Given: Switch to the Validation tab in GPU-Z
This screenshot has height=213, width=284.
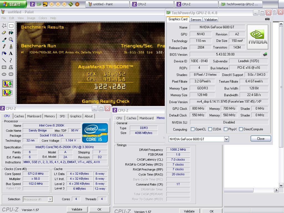Looking at the screenshot, I should [x=211, y=20].
